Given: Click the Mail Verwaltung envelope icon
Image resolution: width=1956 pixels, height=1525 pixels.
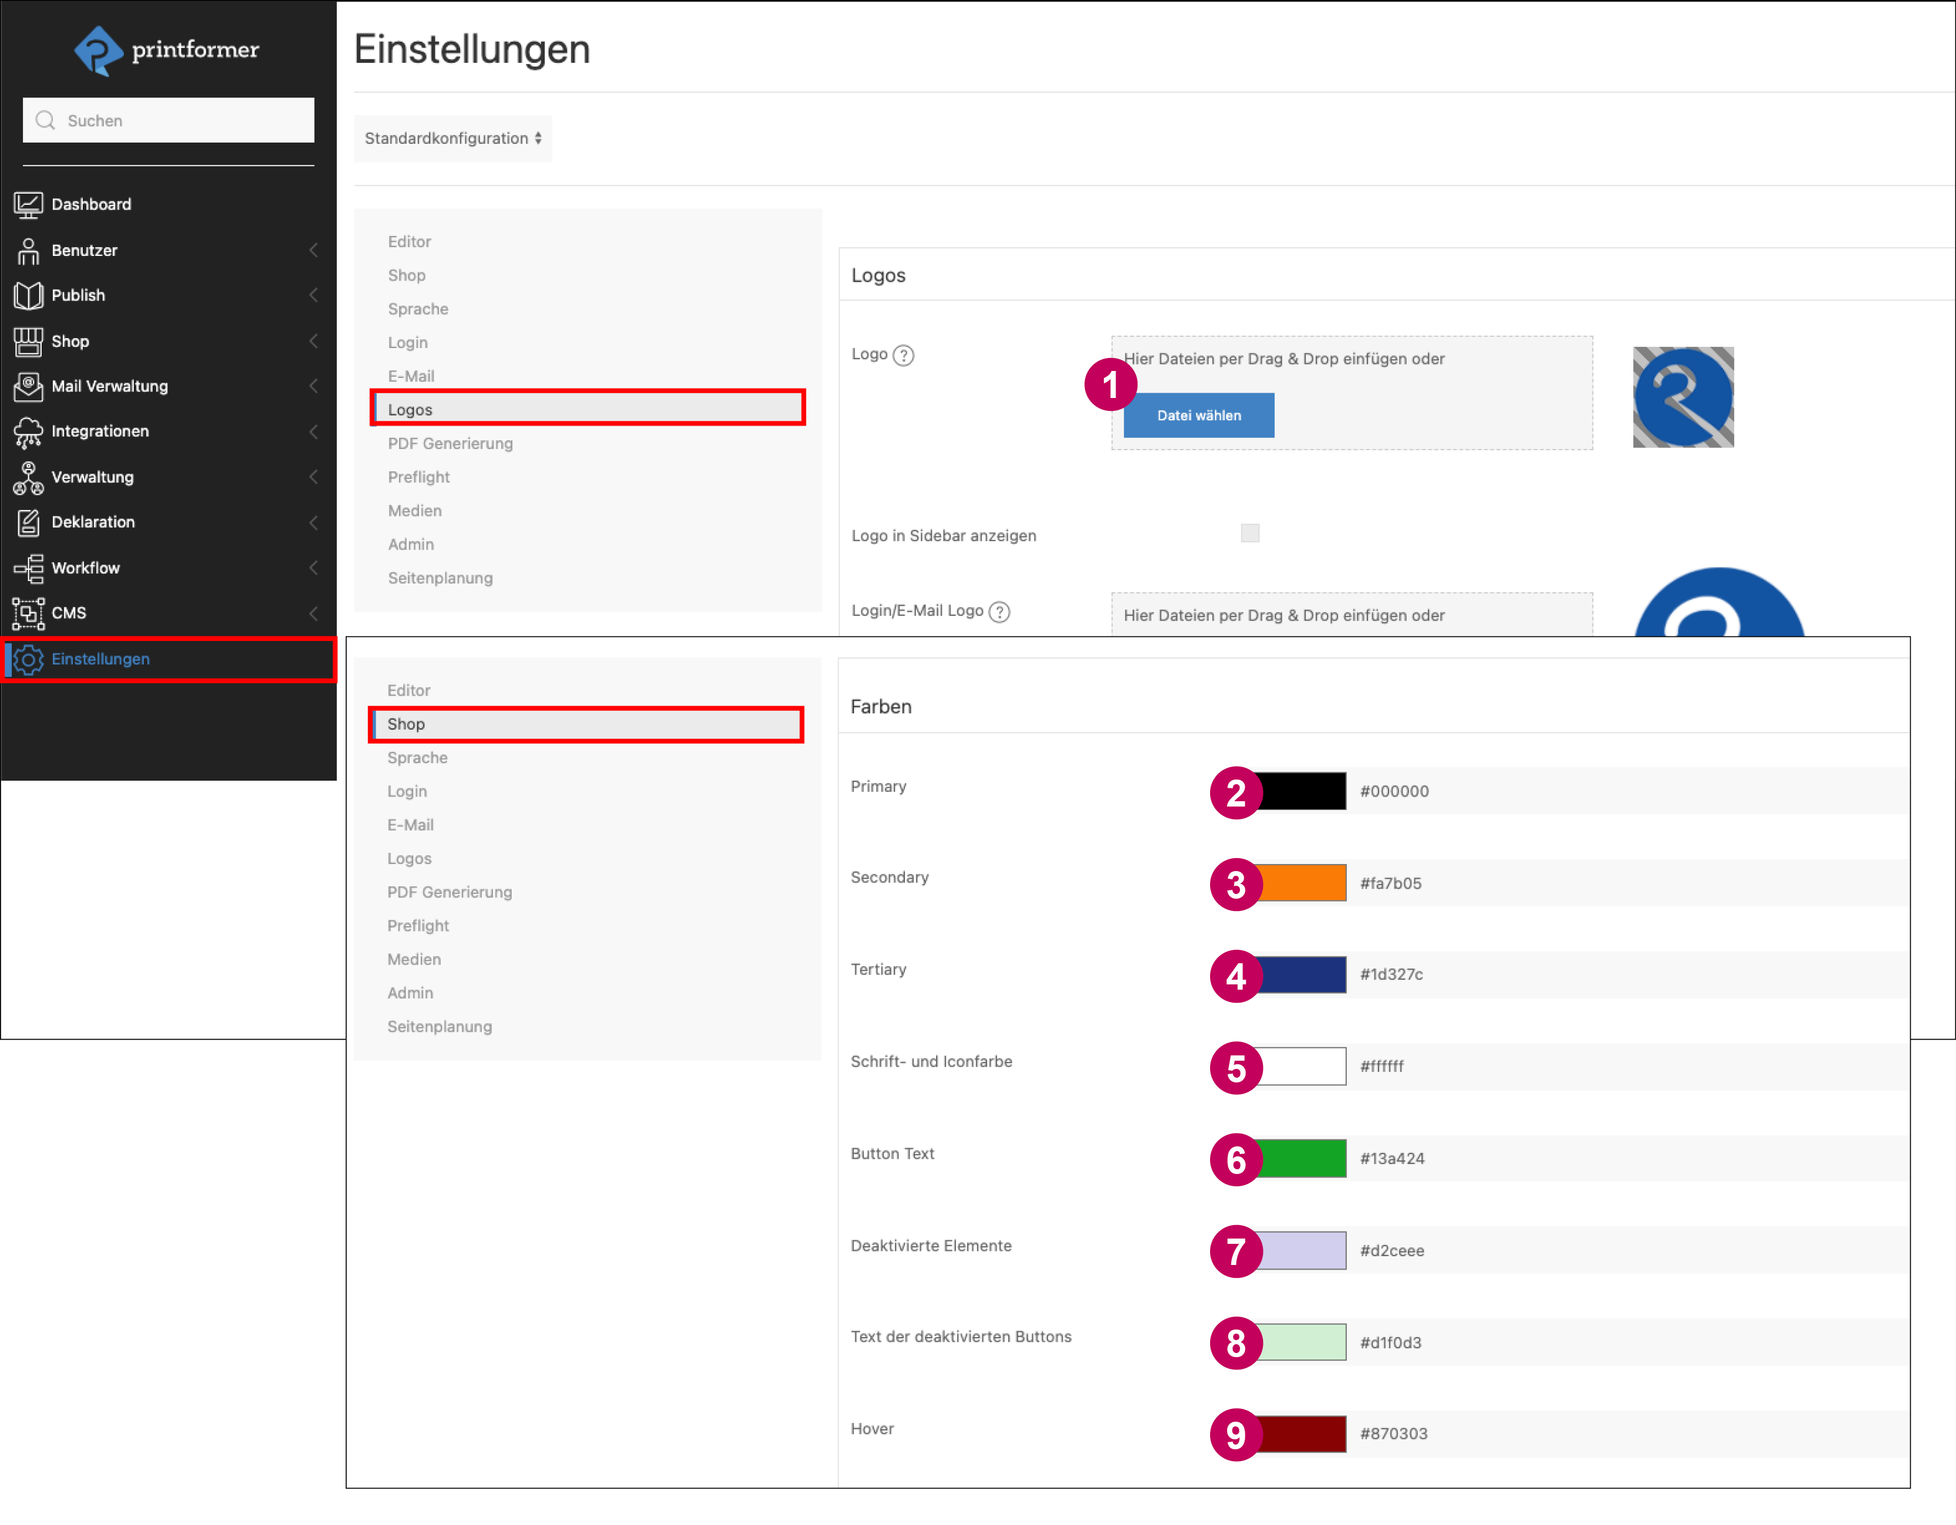Looking at the screenshot, I should pos(28,386).
